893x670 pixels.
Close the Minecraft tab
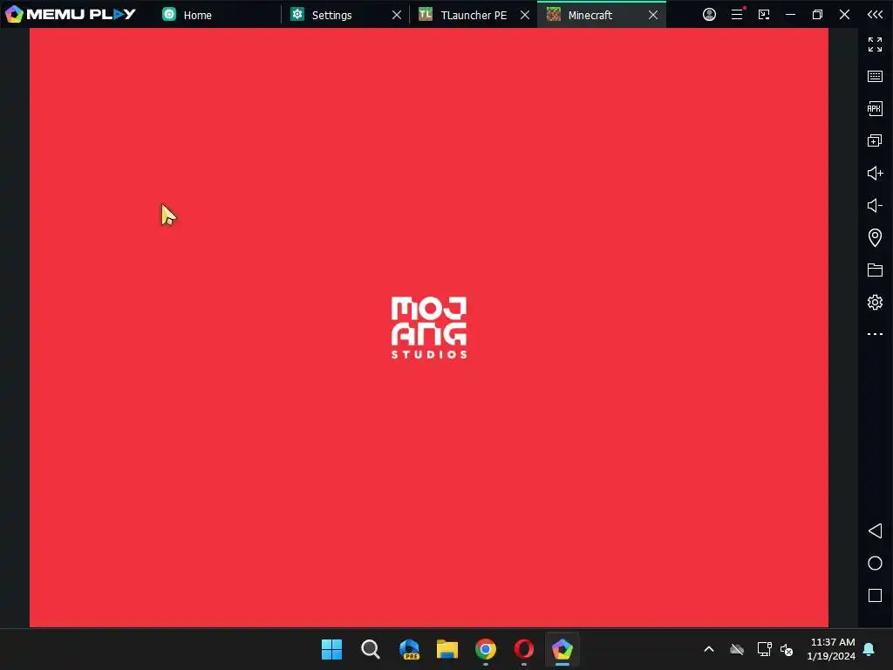point(653,15)
